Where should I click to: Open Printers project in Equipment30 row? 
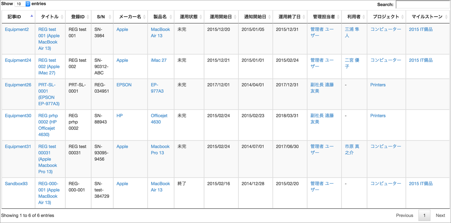(x=378, y=116)
